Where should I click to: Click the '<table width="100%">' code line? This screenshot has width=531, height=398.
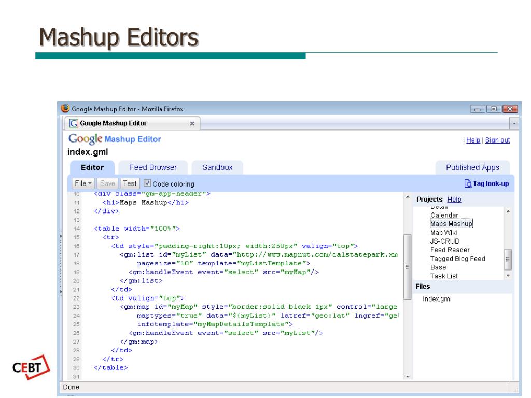[136, 229]
